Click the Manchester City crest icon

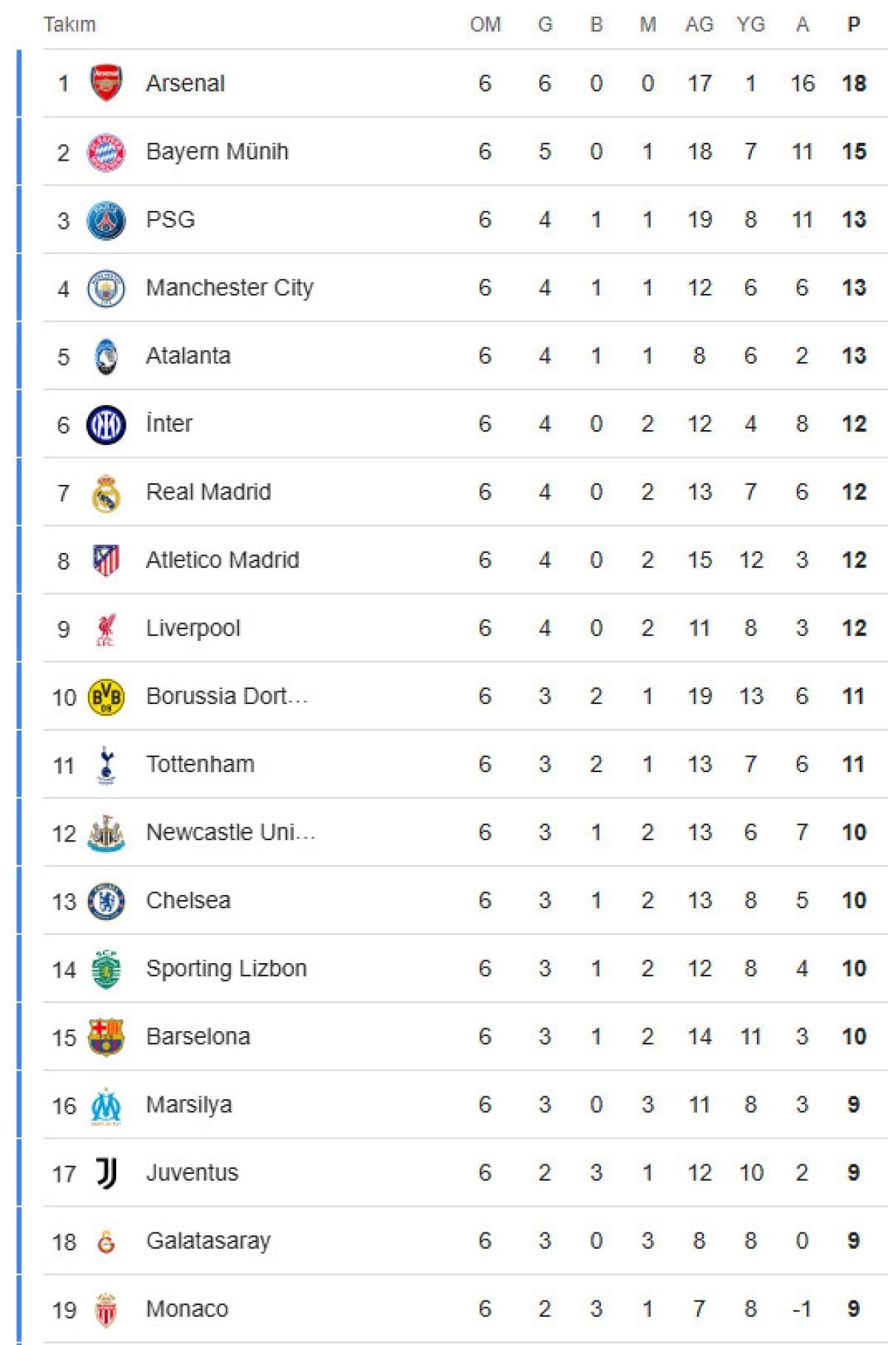(x=106, y=288)
